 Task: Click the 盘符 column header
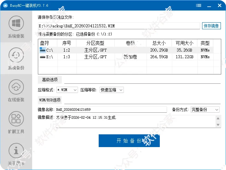pyautogui.click(x=48, y=43)
